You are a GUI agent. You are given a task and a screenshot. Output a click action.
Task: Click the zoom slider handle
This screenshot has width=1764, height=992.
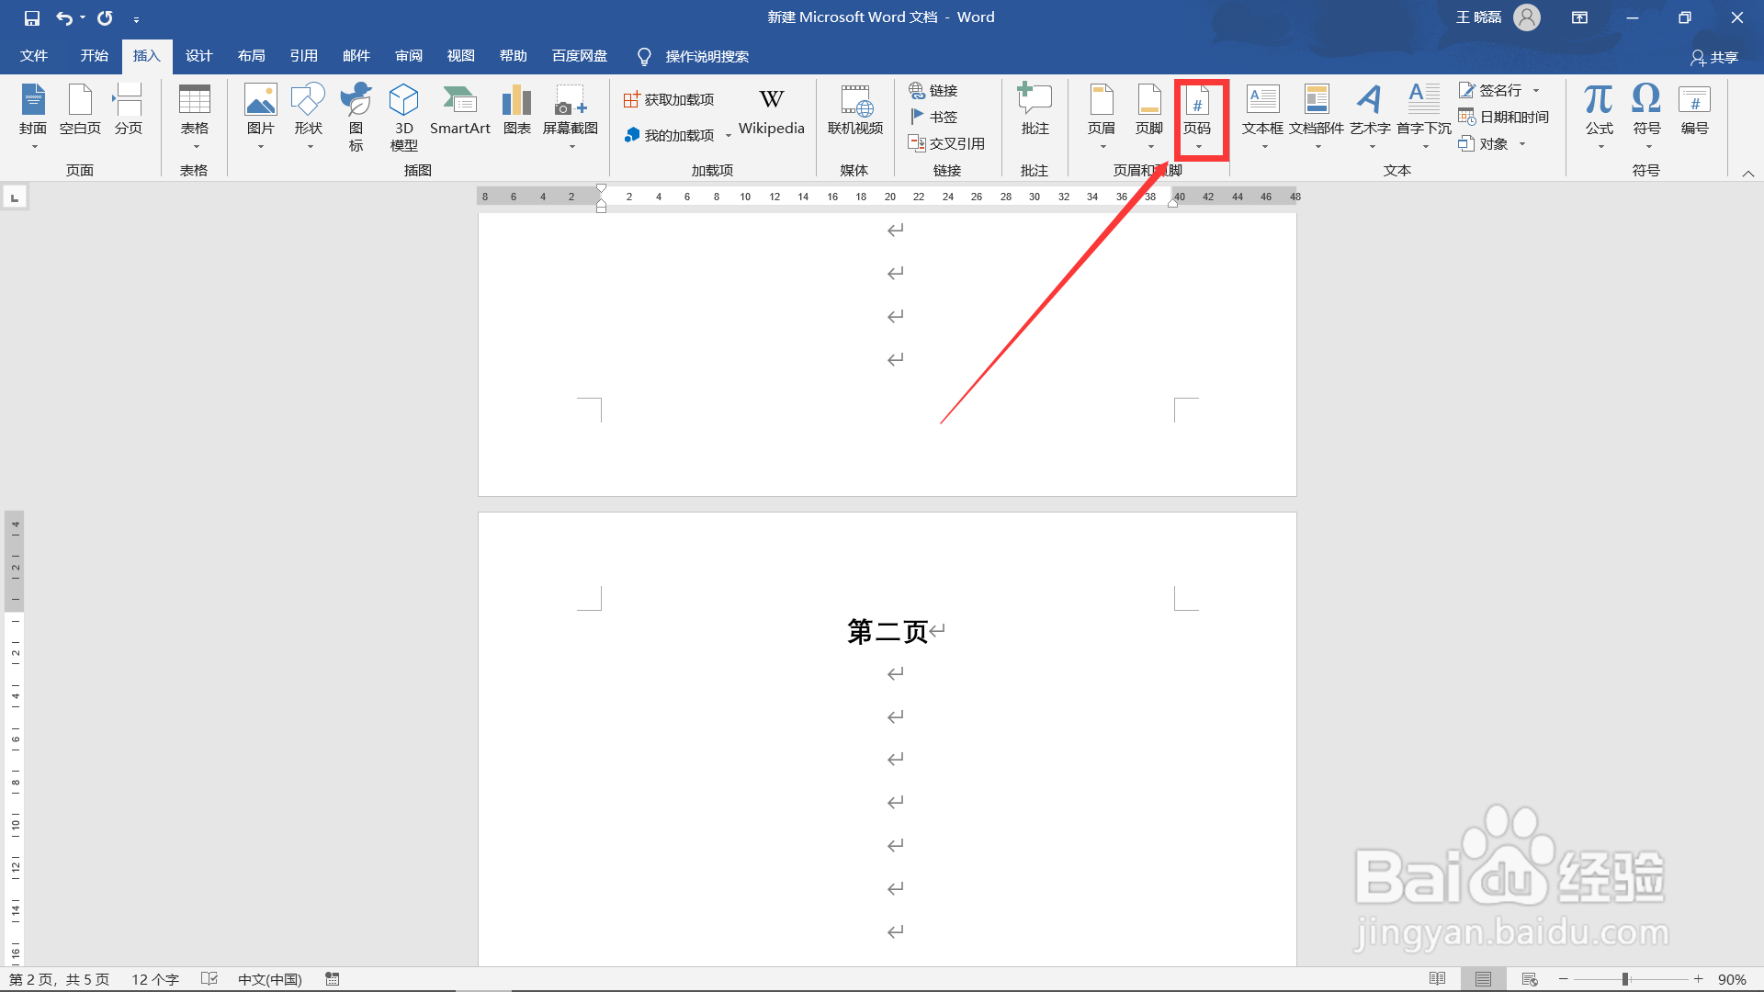click(x=1625, y=979)
